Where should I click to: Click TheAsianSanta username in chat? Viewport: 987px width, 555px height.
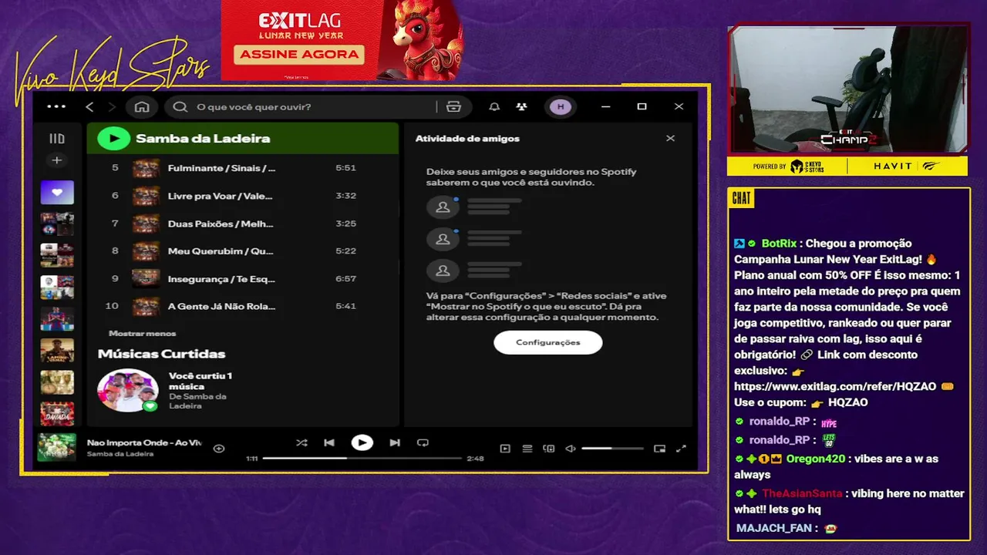pyautogui.click(x=803, y=493)
